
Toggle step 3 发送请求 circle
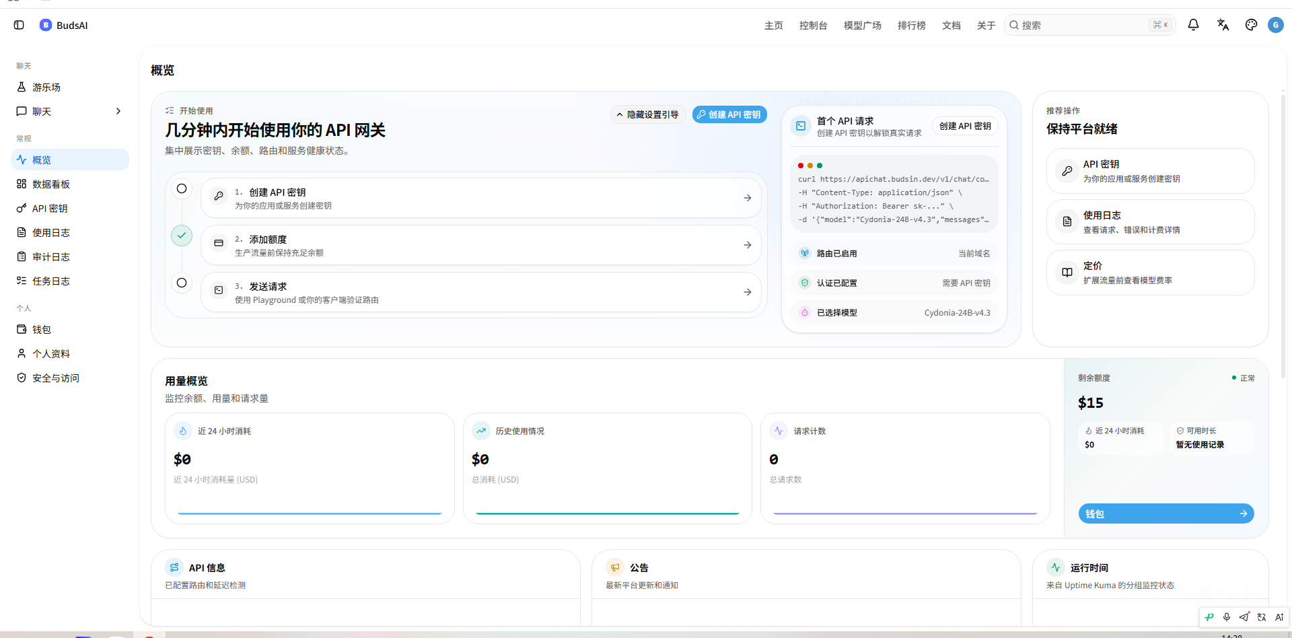point(182,283)
